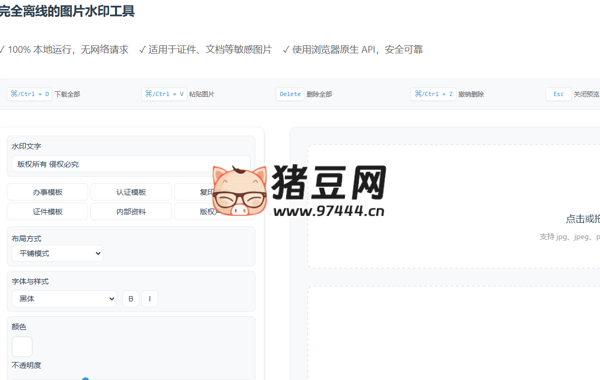Toggle italic watermark text styling

(150, 298)
